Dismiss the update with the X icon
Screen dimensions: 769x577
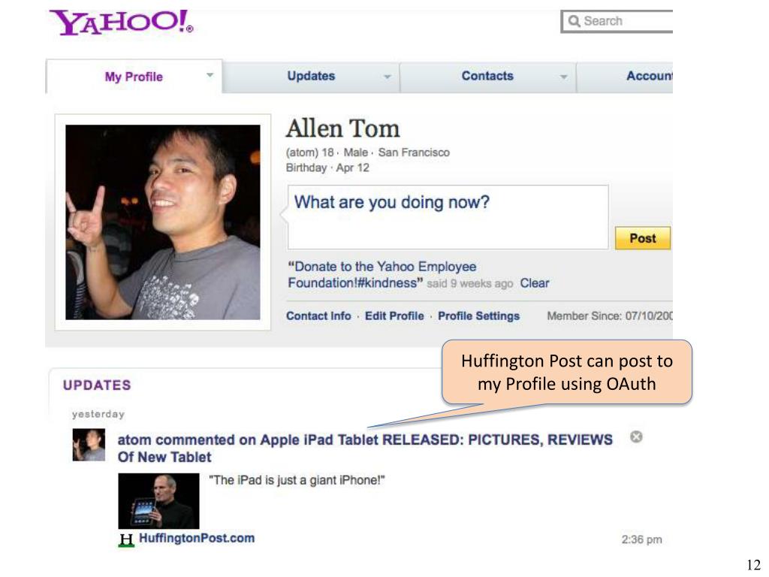coord(636,437)
